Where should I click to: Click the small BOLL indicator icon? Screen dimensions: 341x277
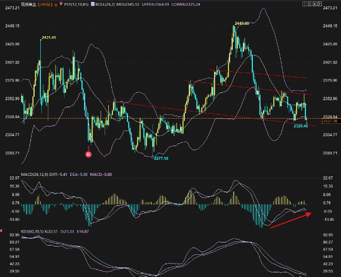tap(93, 4)
